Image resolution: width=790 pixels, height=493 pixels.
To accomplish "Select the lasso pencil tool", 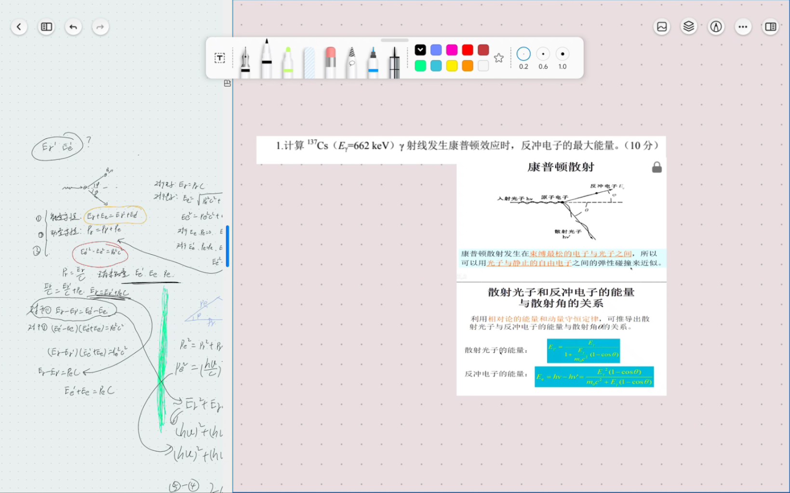I will (351, 62).
